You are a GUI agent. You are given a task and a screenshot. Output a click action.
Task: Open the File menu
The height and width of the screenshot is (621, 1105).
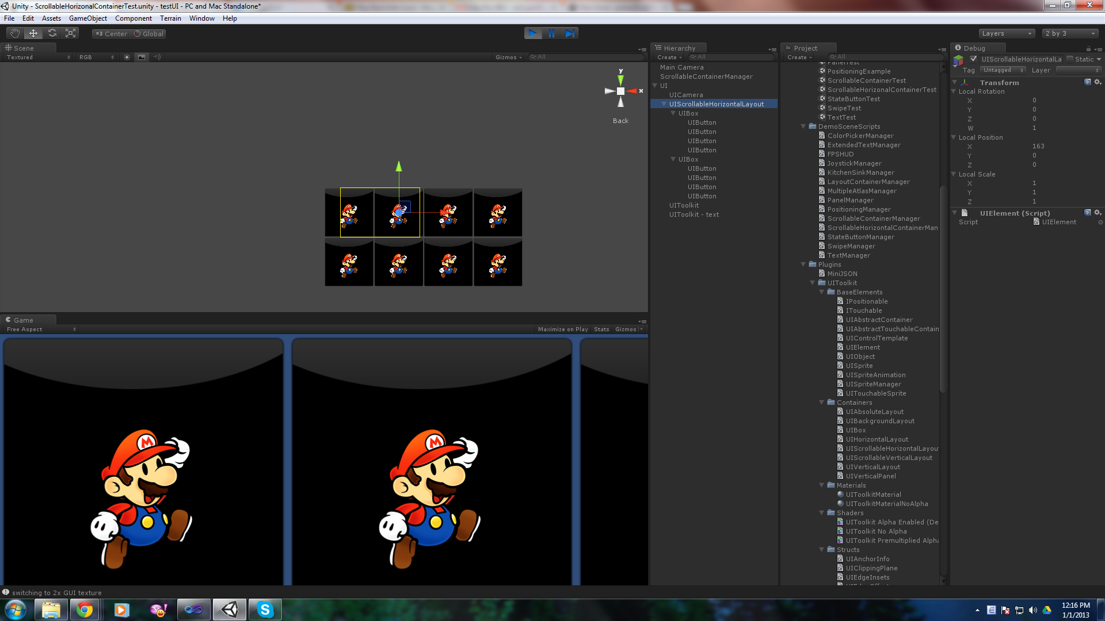(x=9, y=18)
